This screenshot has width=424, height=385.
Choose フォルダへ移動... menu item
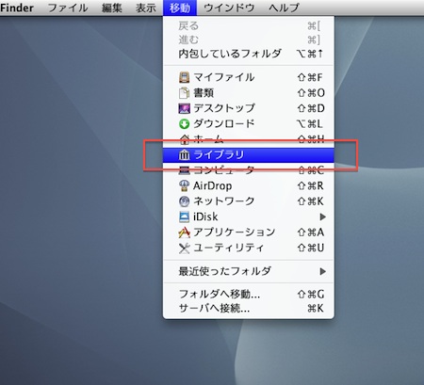coord(249,295)
